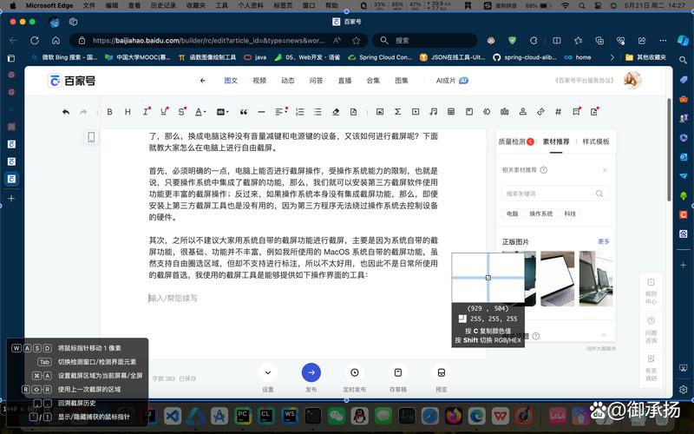
Task: Go to the Edge home page
Action: (x=56, y=40)
